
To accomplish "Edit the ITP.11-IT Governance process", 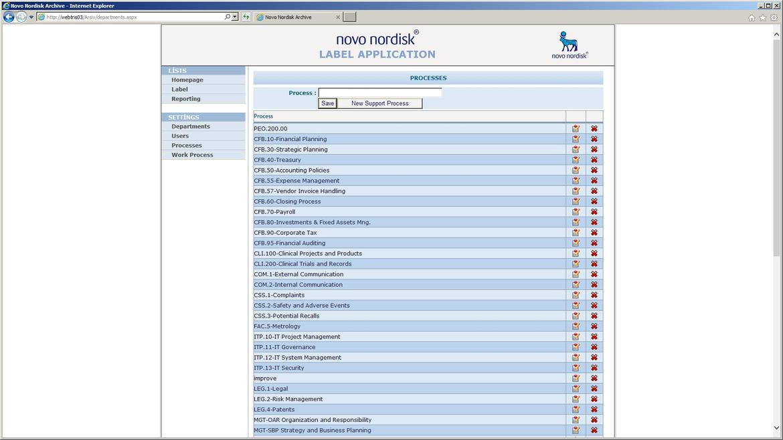I will [576, 347].
